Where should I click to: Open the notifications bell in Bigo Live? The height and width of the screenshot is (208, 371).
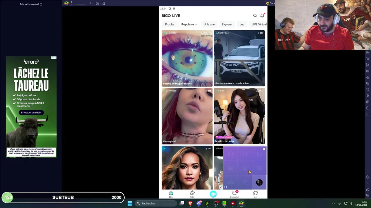click(262, 16)
